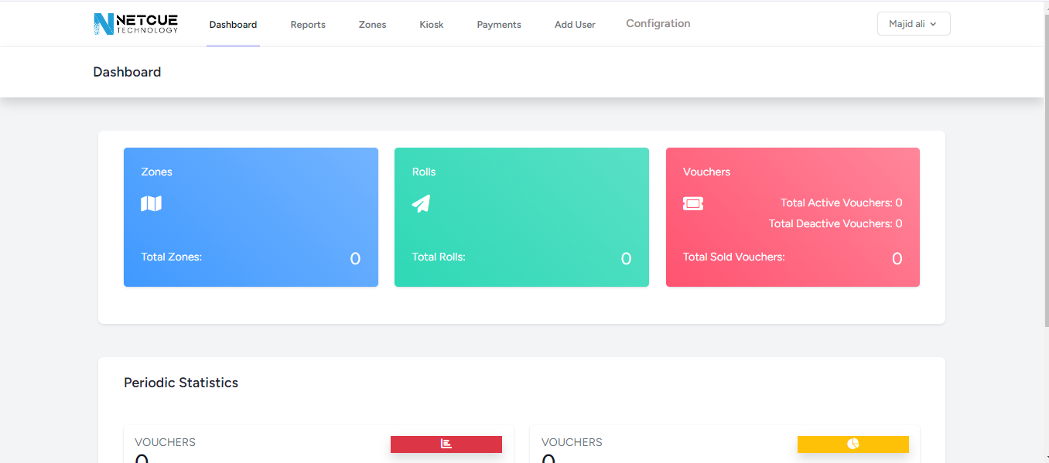The image size is (1049, 463).
Task: Open the Configration menu
Action: [658, 24]
